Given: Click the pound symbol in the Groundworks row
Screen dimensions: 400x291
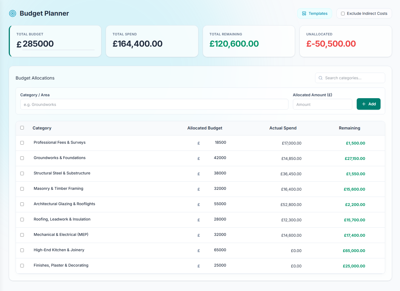Looking at the screenshot, I should point(199,159).
